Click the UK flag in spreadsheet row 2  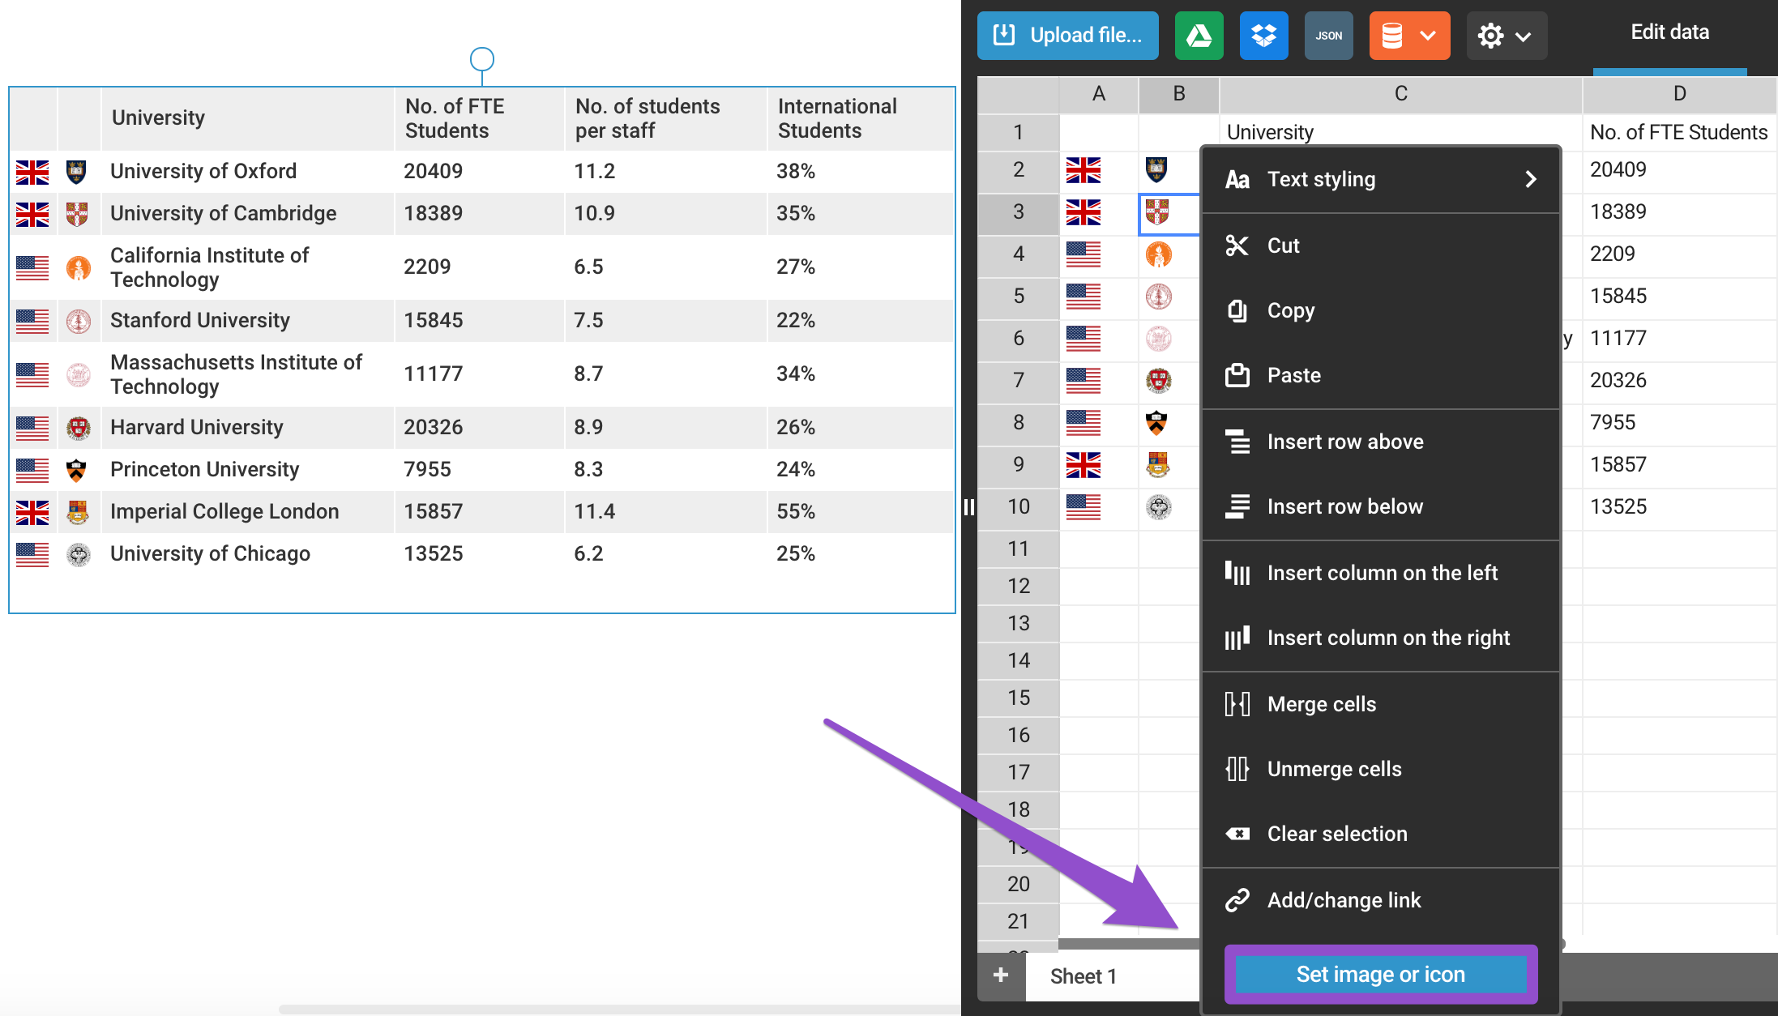coord(1083,170)
